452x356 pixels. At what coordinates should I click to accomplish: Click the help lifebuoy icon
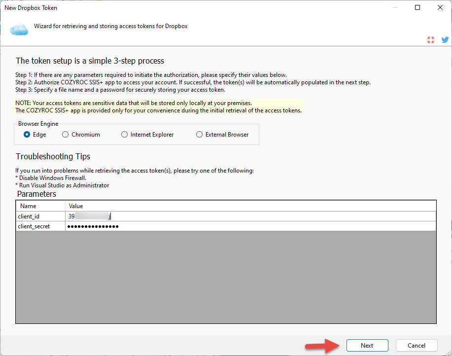point(431,40)
